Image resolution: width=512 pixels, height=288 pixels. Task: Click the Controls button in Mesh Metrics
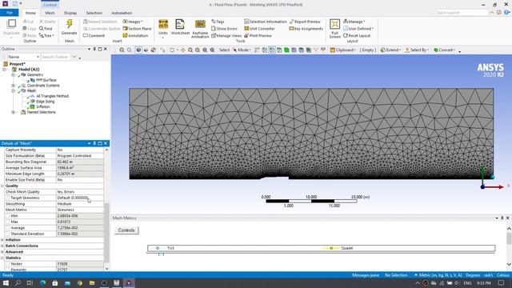tap(126, 230)
